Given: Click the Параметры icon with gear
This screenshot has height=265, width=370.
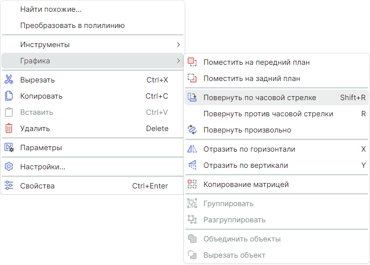Looking at the screenshot, I should pos(9,148).
